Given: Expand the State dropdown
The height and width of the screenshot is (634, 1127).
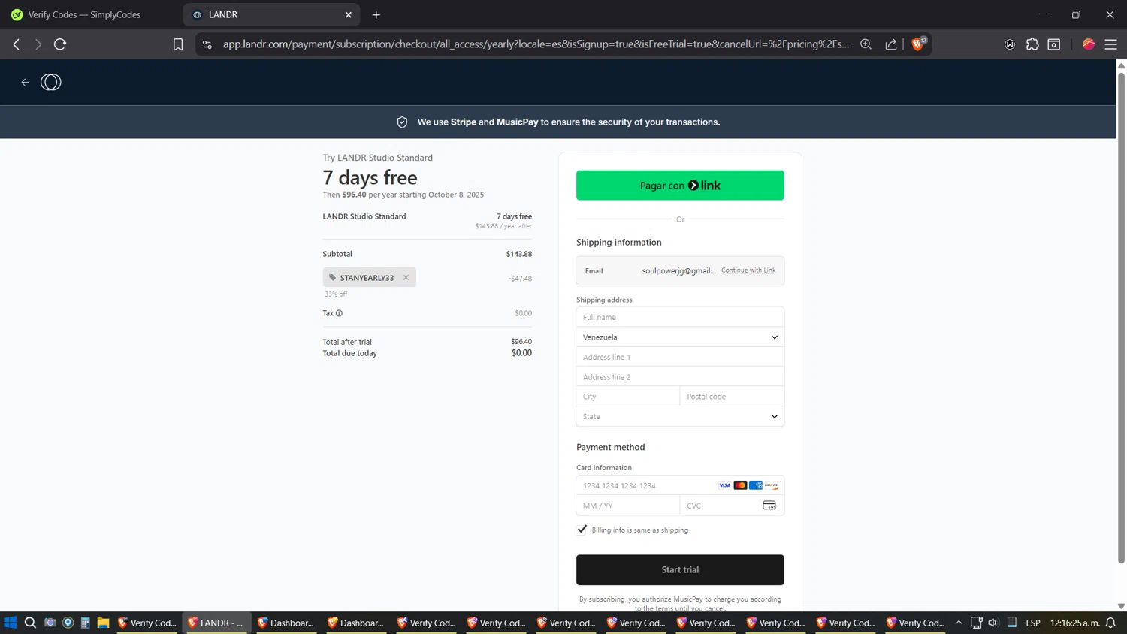Looking at the screenshot, I should 680,416.
